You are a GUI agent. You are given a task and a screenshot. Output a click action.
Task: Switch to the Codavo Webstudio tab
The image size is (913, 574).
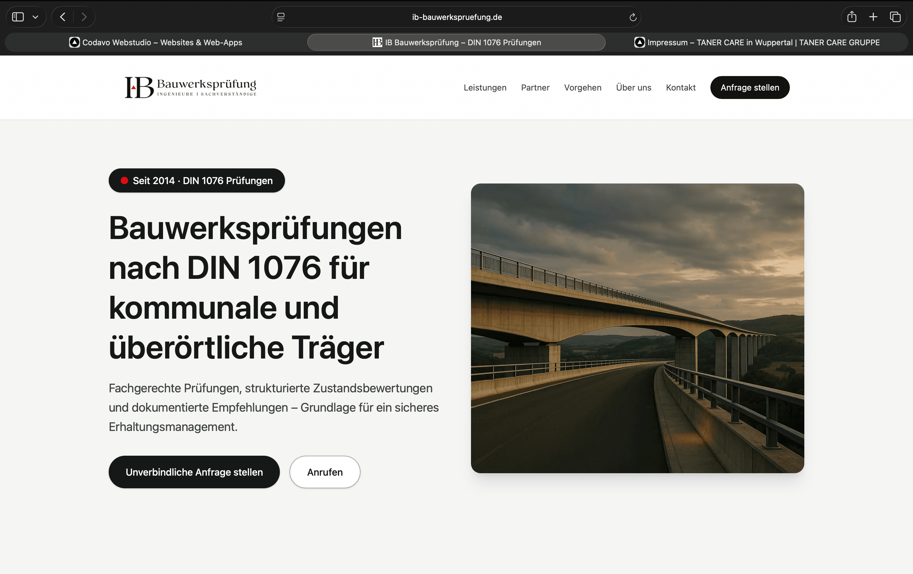(155, 43)
